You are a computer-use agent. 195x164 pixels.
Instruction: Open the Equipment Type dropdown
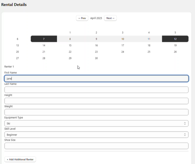[x=96, y=123]
